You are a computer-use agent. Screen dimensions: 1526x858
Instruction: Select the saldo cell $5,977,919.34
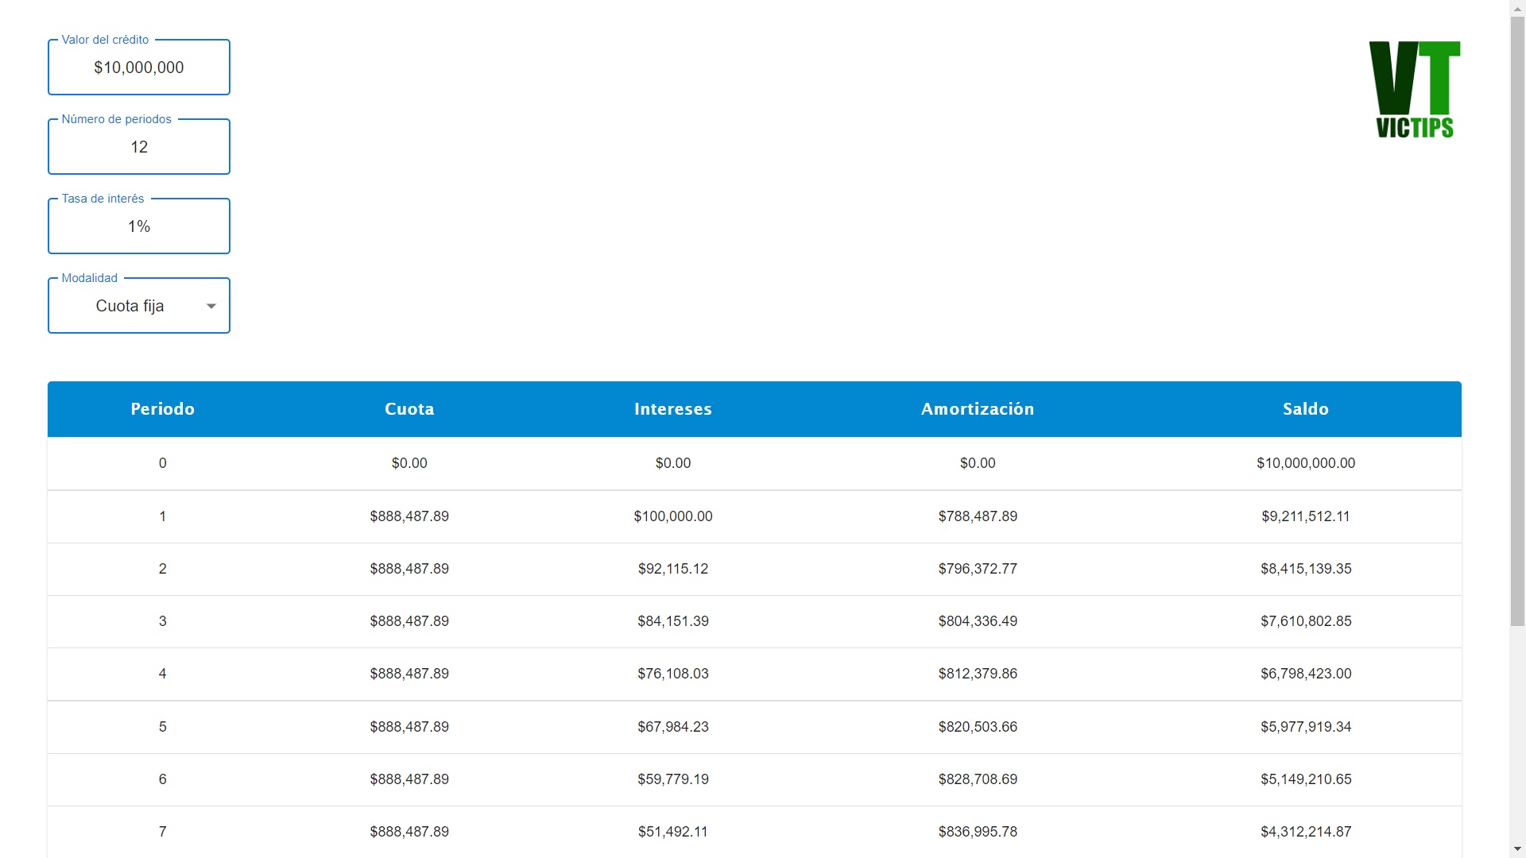[x=1306, y=727]
